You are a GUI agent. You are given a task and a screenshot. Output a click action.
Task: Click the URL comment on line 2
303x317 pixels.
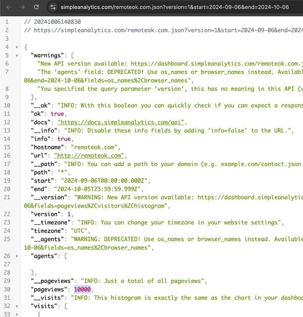click(x=164, y=30)
